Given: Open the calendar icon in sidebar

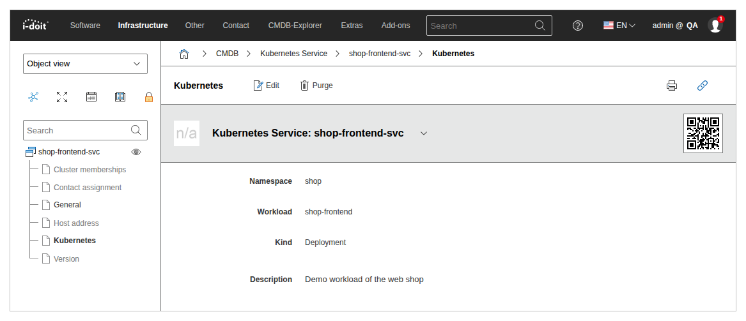Looking at the screenshot, I should click(91, 97).
